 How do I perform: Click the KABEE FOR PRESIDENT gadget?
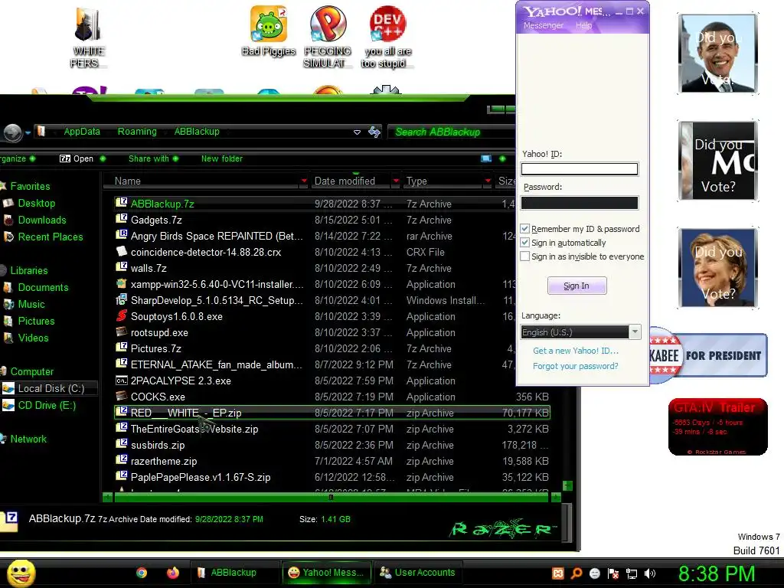[708, 355]
